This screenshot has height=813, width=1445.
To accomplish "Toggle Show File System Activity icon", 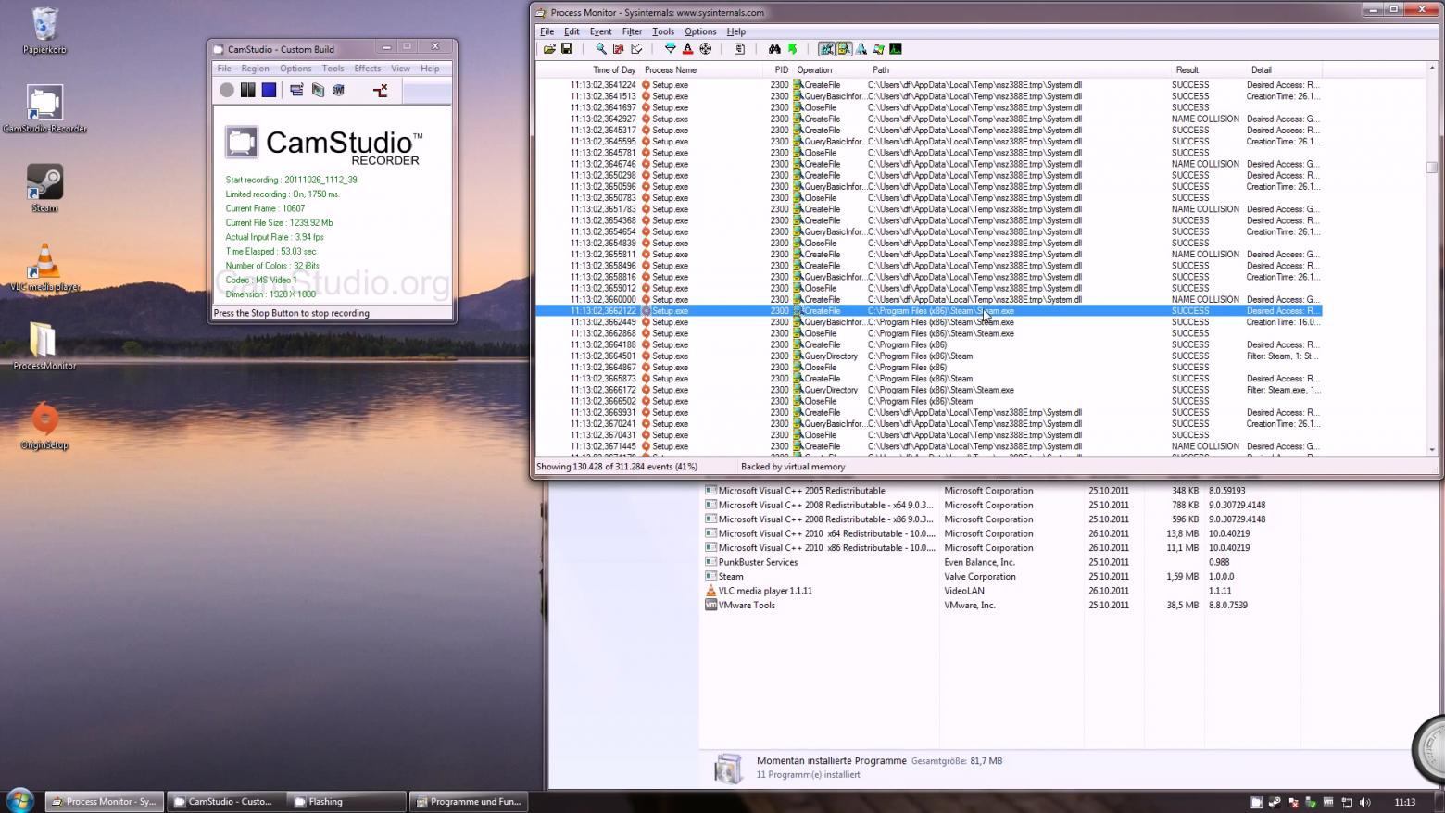I will point(844,49).
